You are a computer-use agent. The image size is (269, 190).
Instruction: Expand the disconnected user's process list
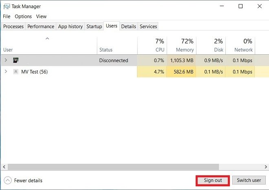pyautogui.click(x=6, y=60)
